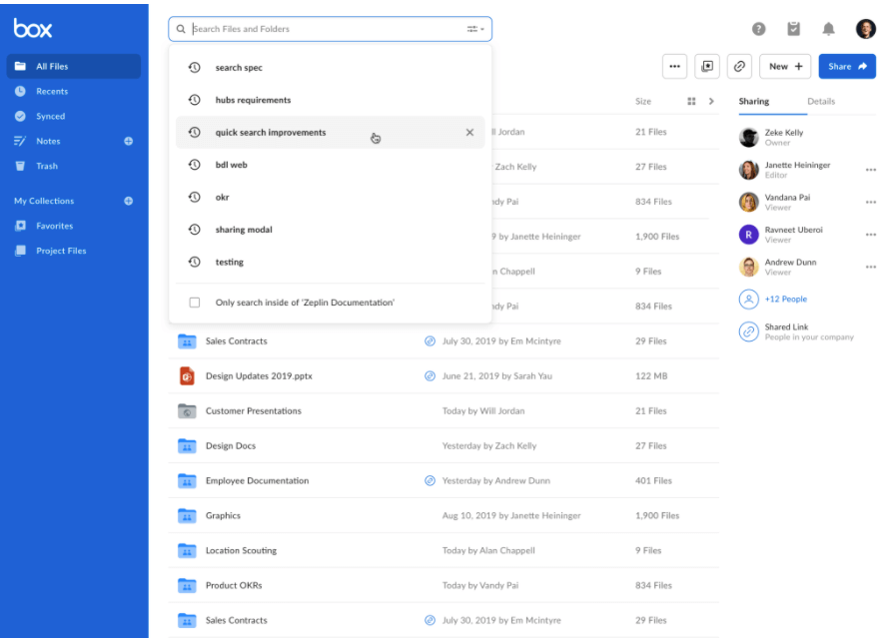Screen dimensions: 879x638
Task: Open more options for Janette Heininger
Action: click(870, 171)
